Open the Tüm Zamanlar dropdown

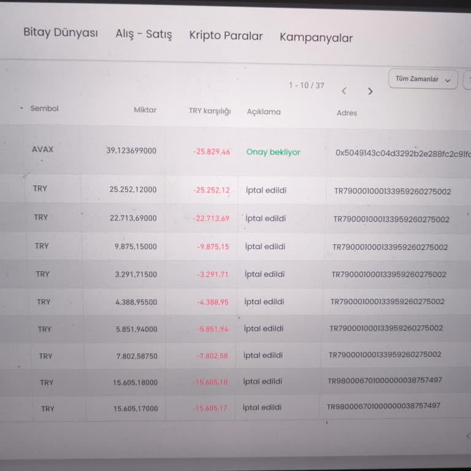pos(423,79)
